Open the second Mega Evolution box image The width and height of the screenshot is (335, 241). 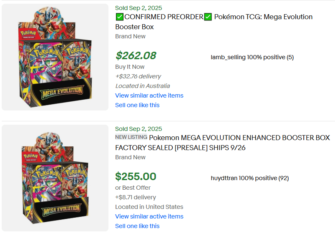[x=55, y=178]
